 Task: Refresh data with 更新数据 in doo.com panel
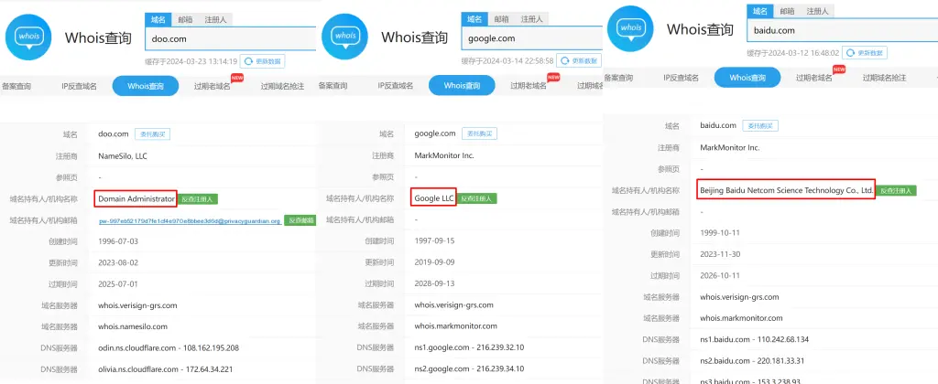pos(263,61)
